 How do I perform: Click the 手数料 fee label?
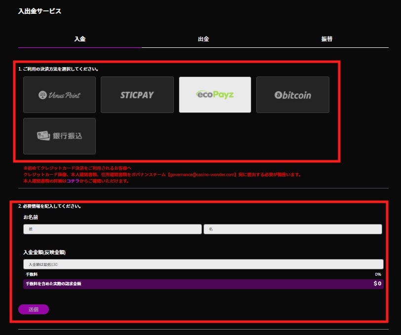(32, 274)
